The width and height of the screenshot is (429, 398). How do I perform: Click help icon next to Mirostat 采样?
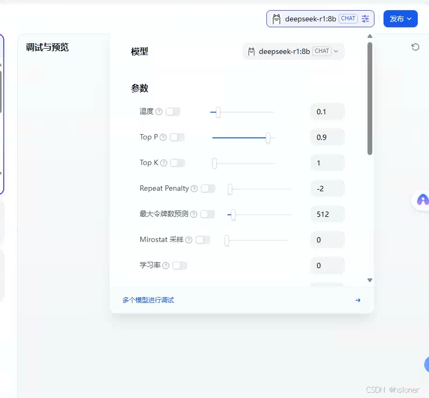[x=189, y=240]
